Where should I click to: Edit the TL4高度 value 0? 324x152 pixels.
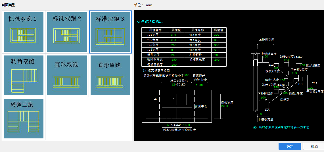pyautogui.click(x=215, y=50)
